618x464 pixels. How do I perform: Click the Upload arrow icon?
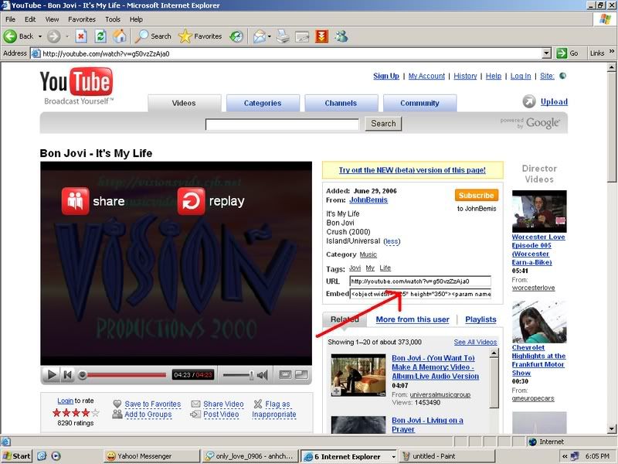(529, 102)
